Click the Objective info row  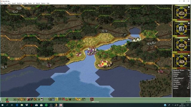pyautogui.click(x=181, y=72)
